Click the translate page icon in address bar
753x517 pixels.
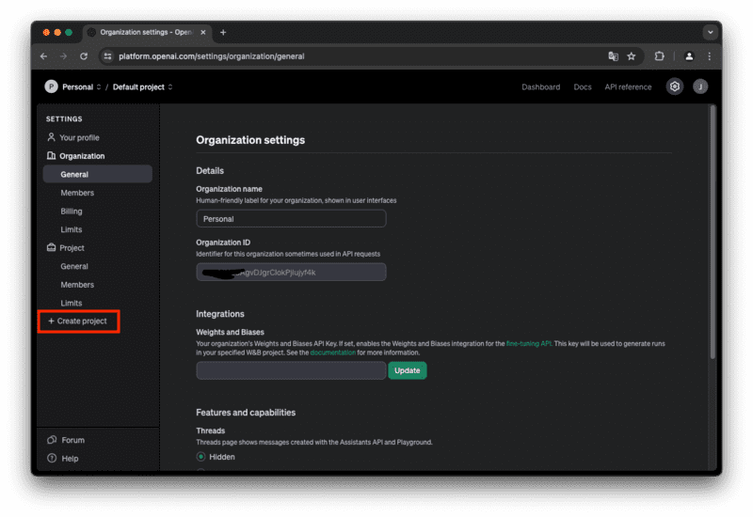point(614,56)
